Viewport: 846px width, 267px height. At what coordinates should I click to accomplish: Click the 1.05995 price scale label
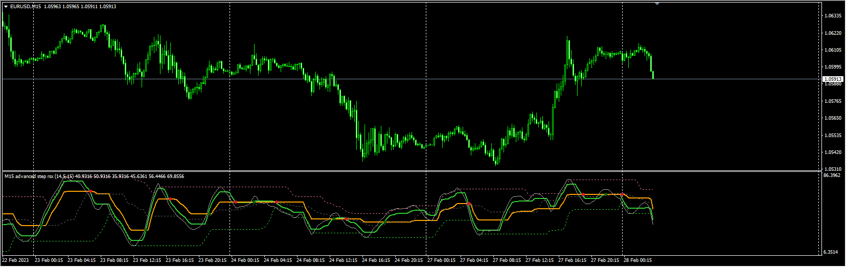coord(833,67)
